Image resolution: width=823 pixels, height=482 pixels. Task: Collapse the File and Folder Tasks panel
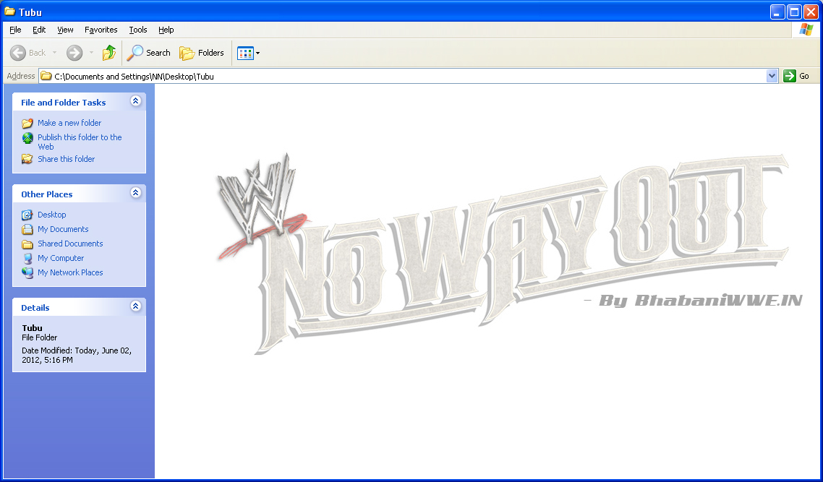coord(135,100)
